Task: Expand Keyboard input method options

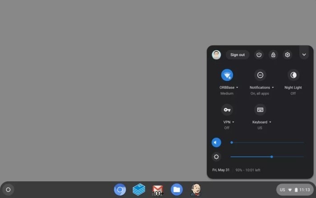Action: 262,122
